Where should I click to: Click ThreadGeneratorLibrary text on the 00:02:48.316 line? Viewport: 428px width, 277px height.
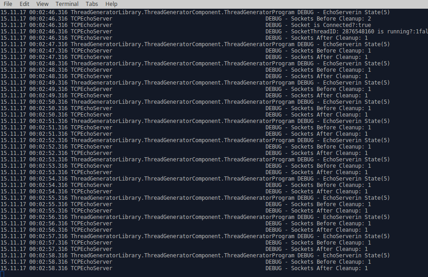[106, 64]
